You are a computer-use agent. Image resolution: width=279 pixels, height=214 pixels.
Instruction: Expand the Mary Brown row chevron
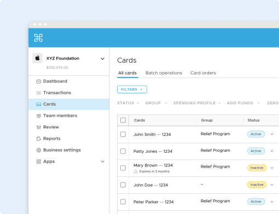click(272, 168)
